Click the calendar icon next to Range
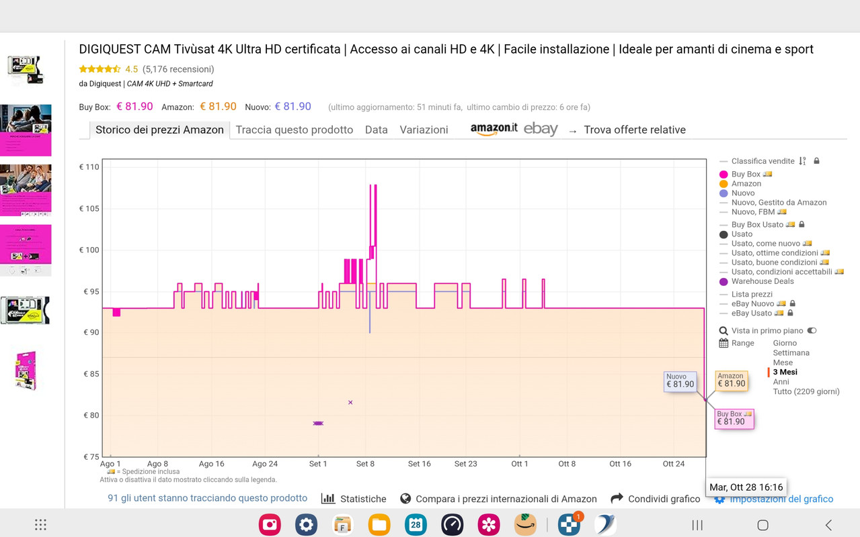 tap(724, 343)
